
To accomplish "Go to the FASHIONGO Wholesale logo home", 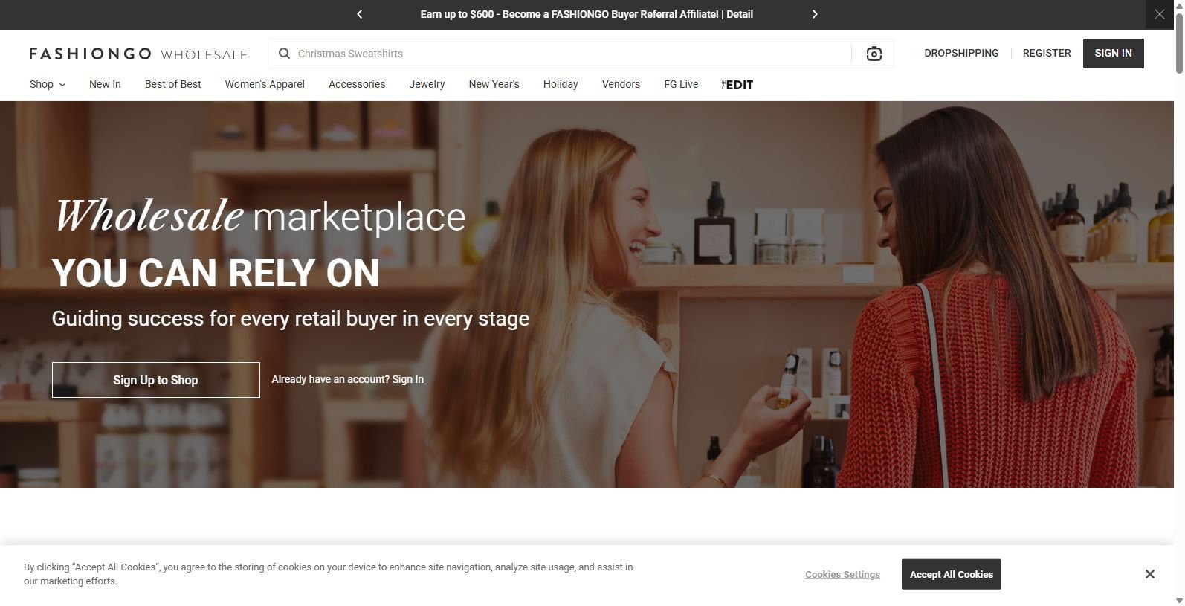I will (x=138, y=54).
